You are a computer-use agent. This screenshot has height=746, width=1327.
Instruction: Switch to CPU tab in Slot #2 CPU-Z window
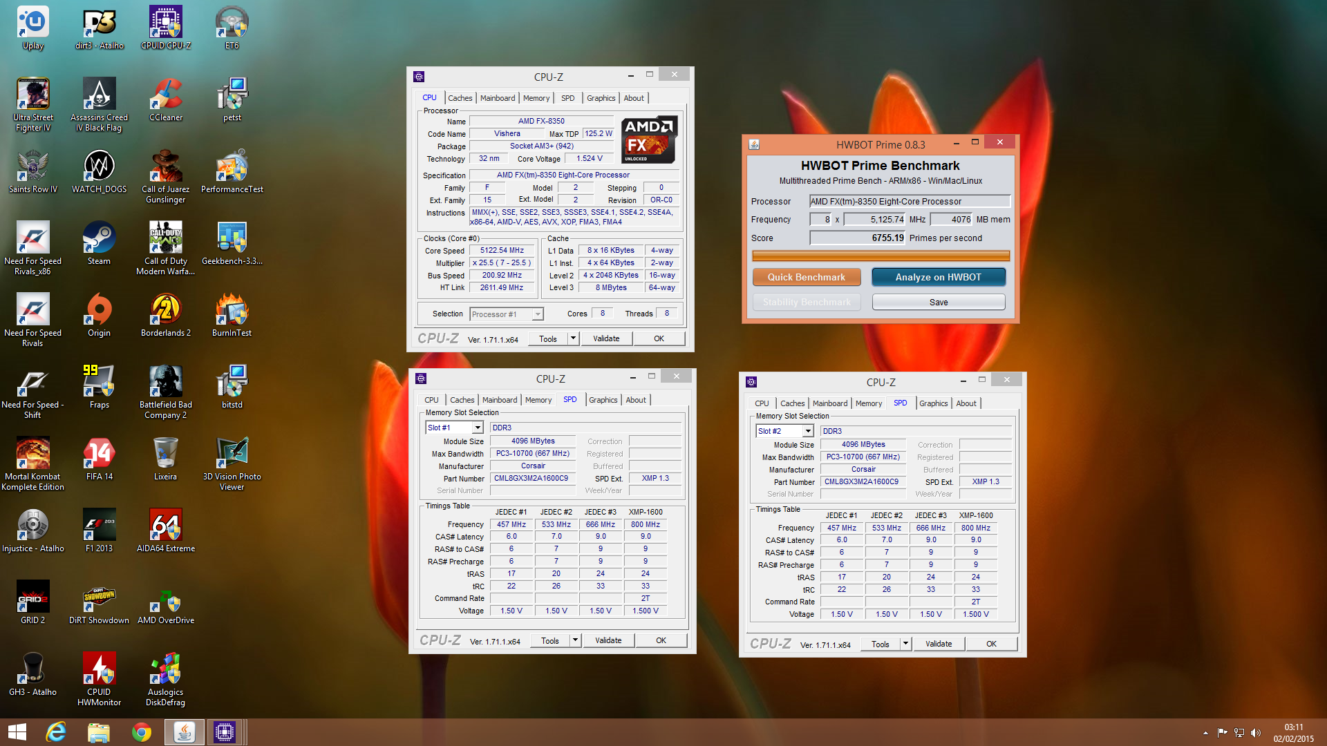coord(762,403)
